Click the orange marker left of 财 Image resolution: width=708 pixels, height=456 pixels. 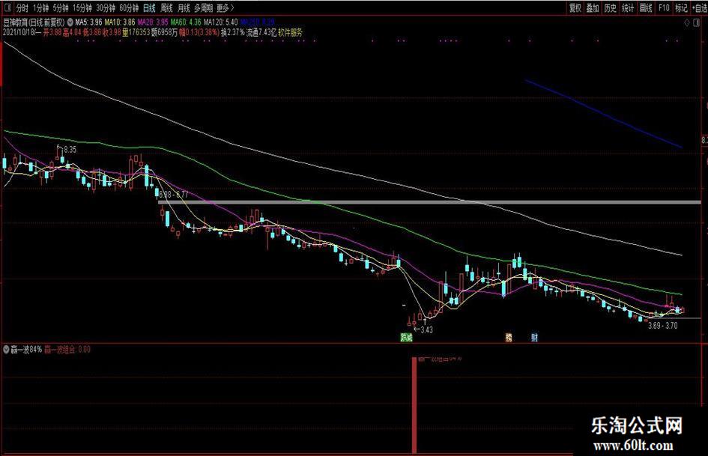pos(509,337)
